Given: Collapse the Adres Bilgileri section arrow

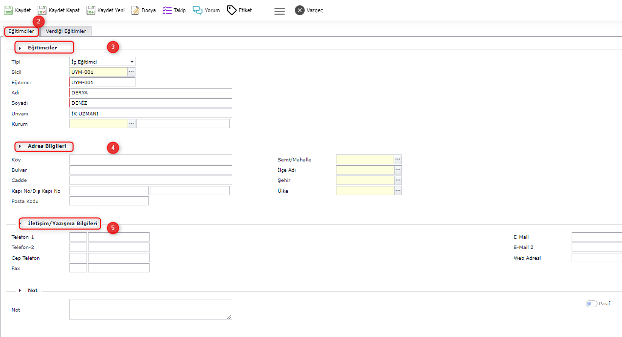Looking at the screenshot, I should coord(20,146).
